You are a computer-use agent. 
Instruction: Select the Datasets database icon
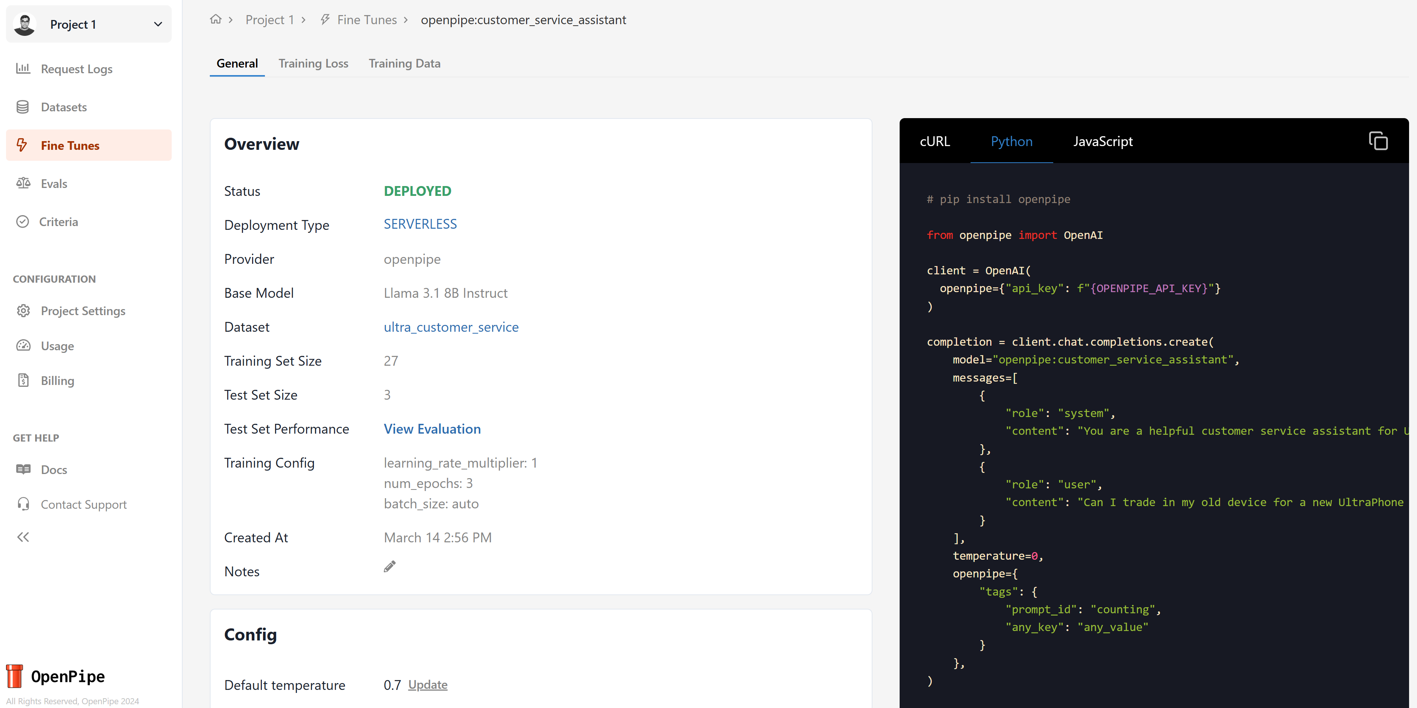[x=23, y=107]
